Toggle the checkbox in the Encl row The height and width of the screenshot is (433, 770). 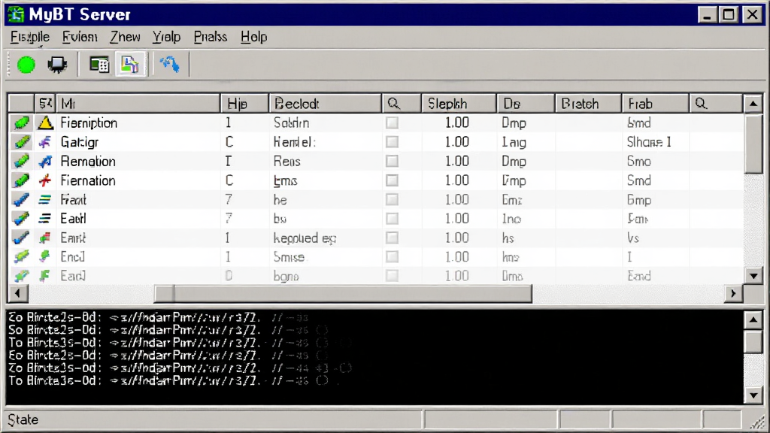[x=392, y=257]
